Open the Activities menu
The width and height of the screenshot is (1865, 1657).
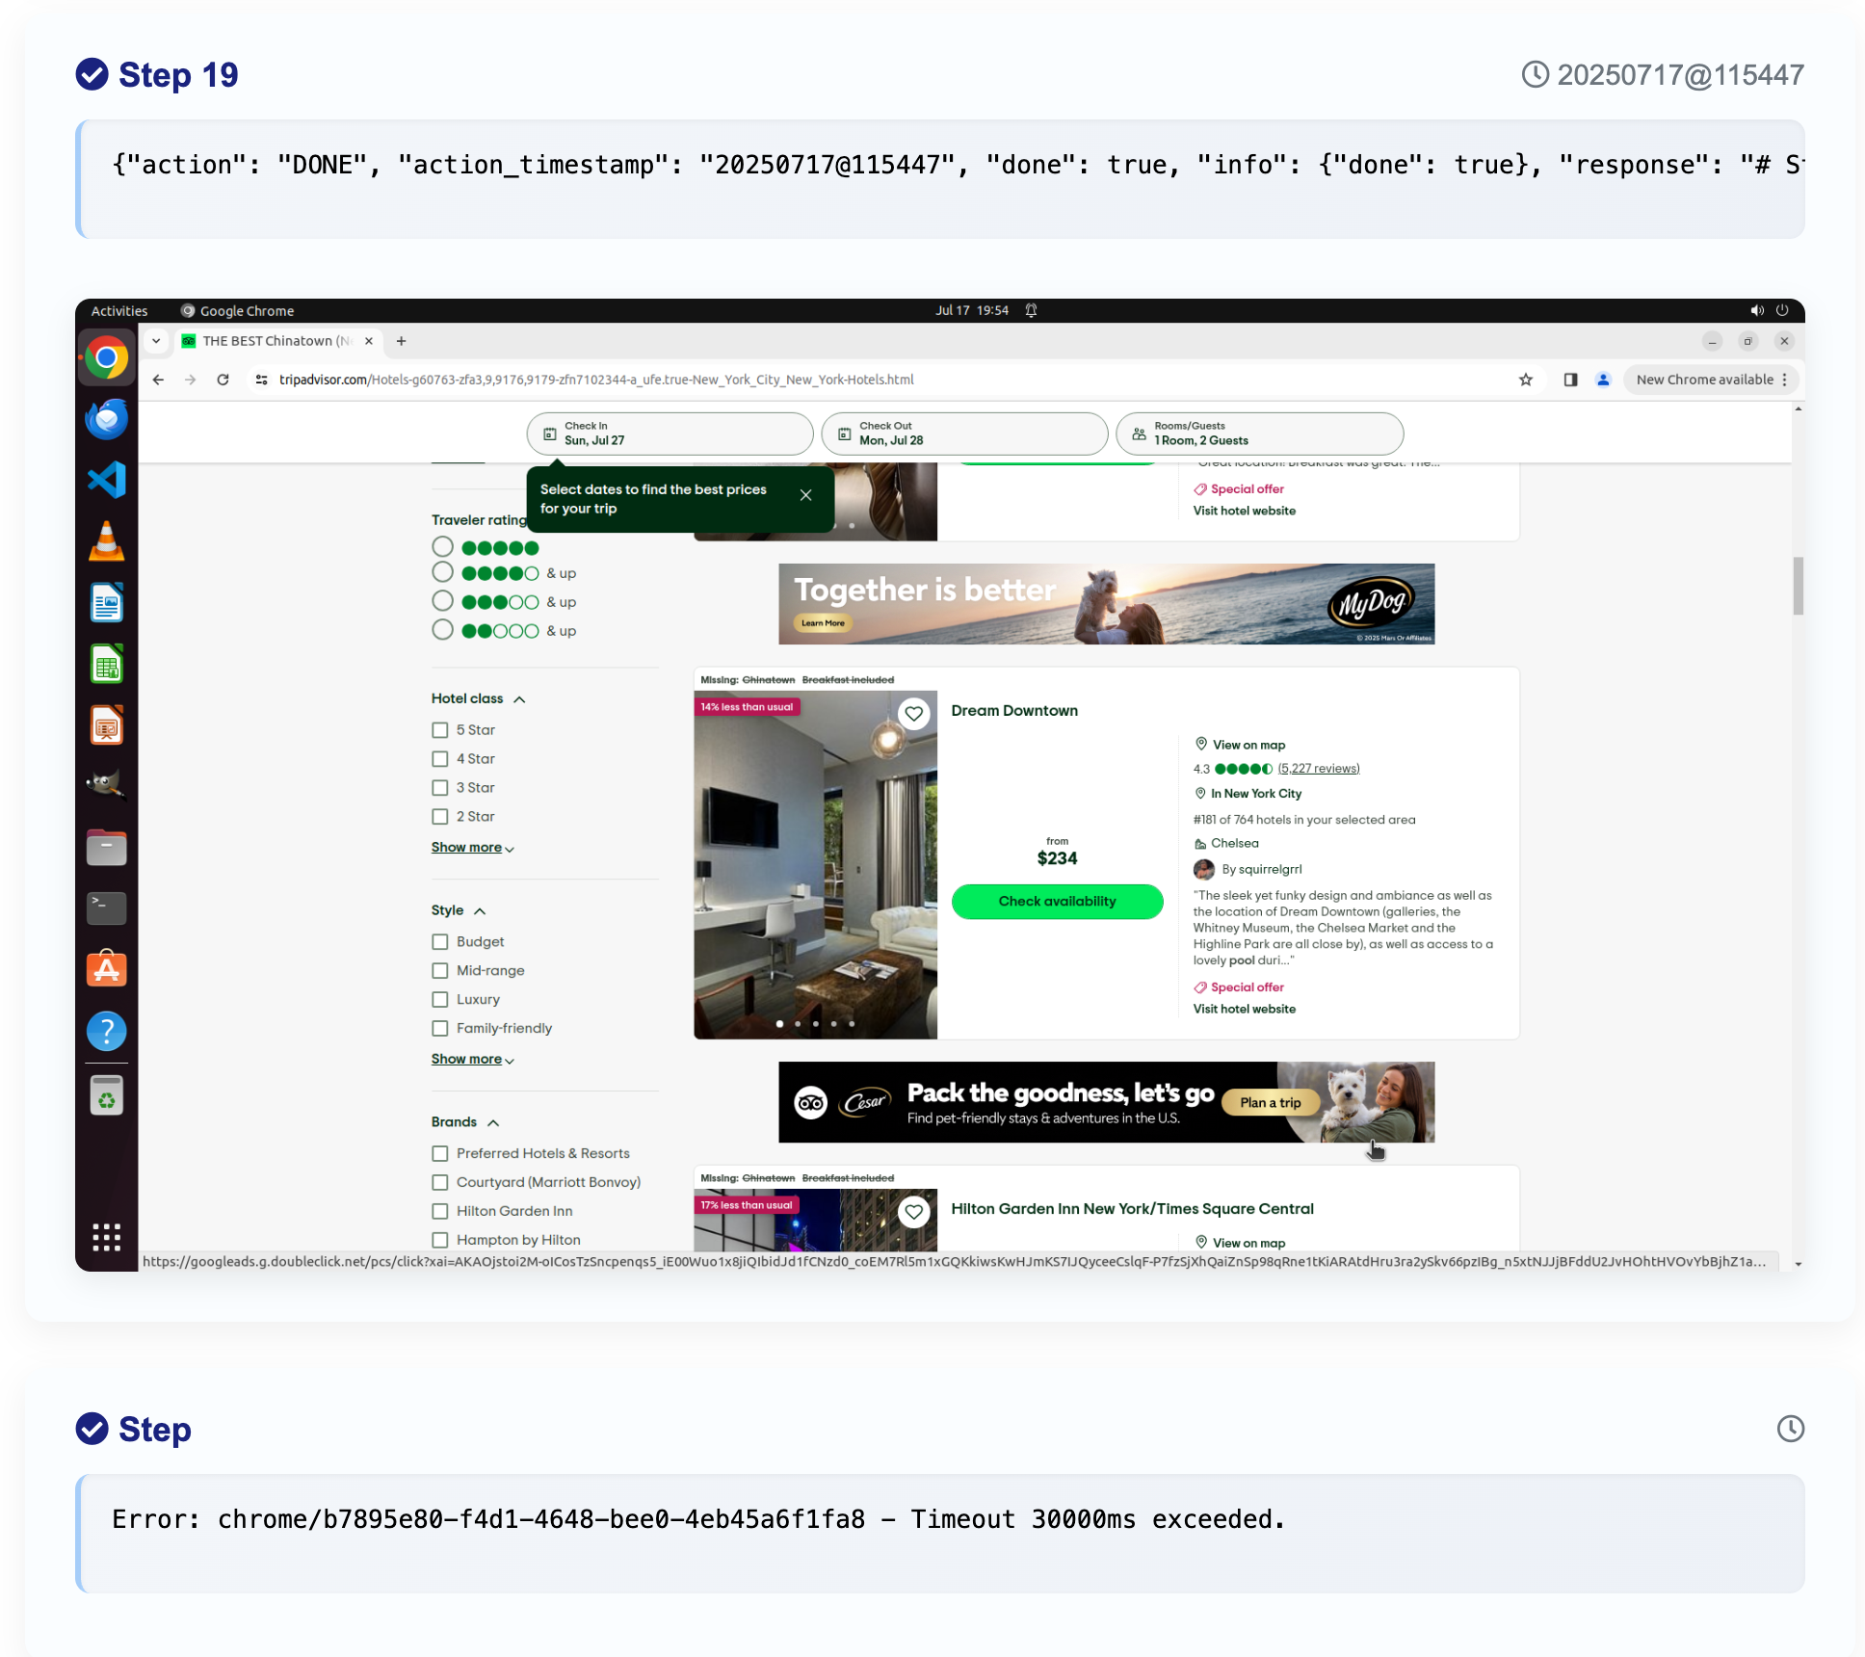pos(118,310)
